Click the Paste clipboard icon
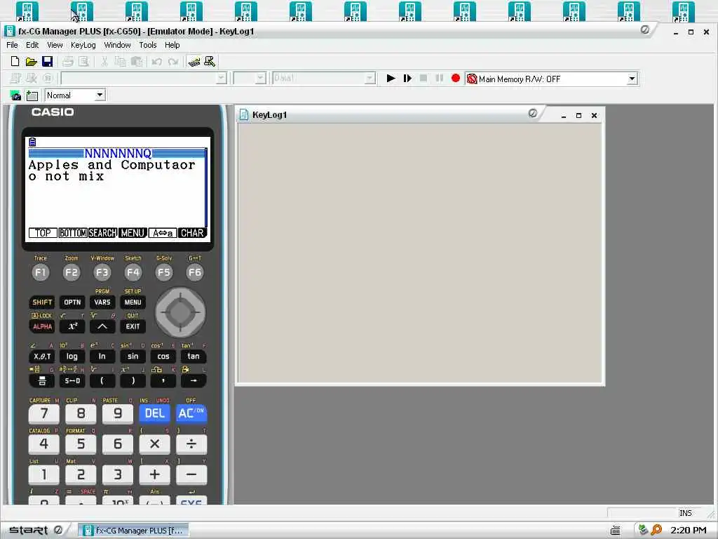 (137, 62)
